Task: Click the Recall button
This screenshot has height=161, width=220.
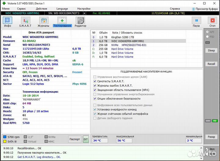Action: 211,64
